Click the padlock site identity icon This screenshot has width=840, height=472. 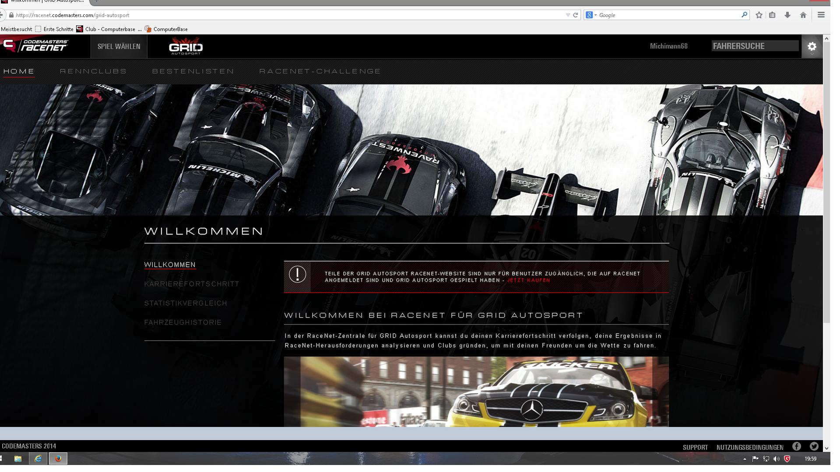[x=11, y=15]
